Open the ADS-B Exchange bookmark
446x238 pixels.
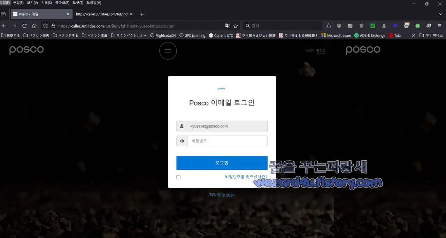click(370, 35)
